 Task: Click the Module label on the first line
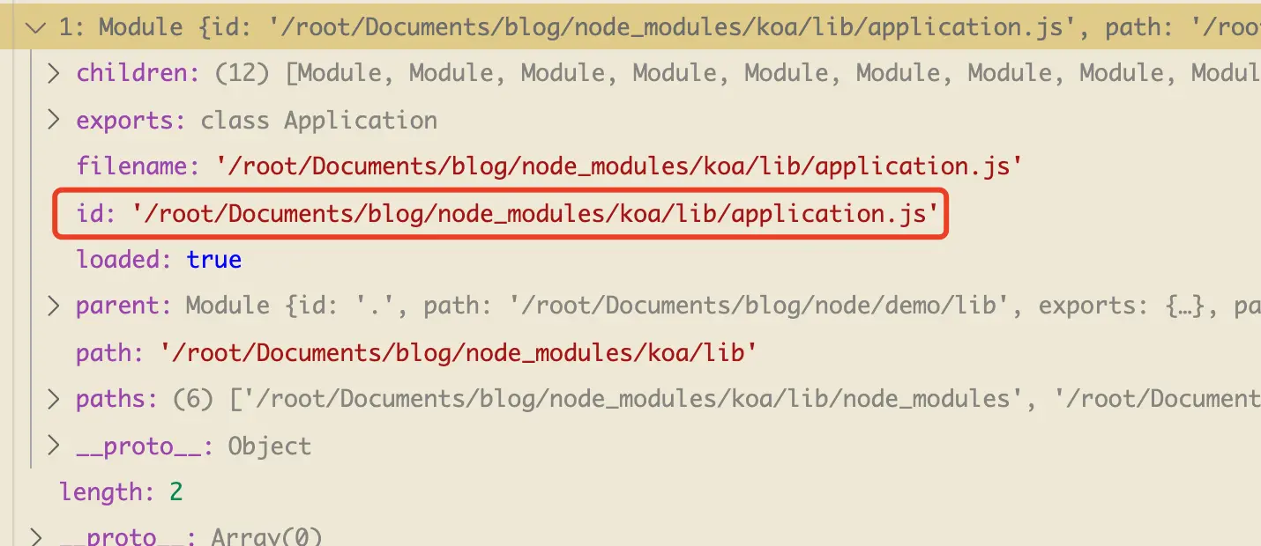141,26
